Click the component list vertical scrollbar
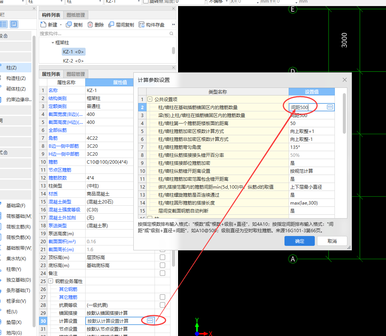 coord(173,50)
